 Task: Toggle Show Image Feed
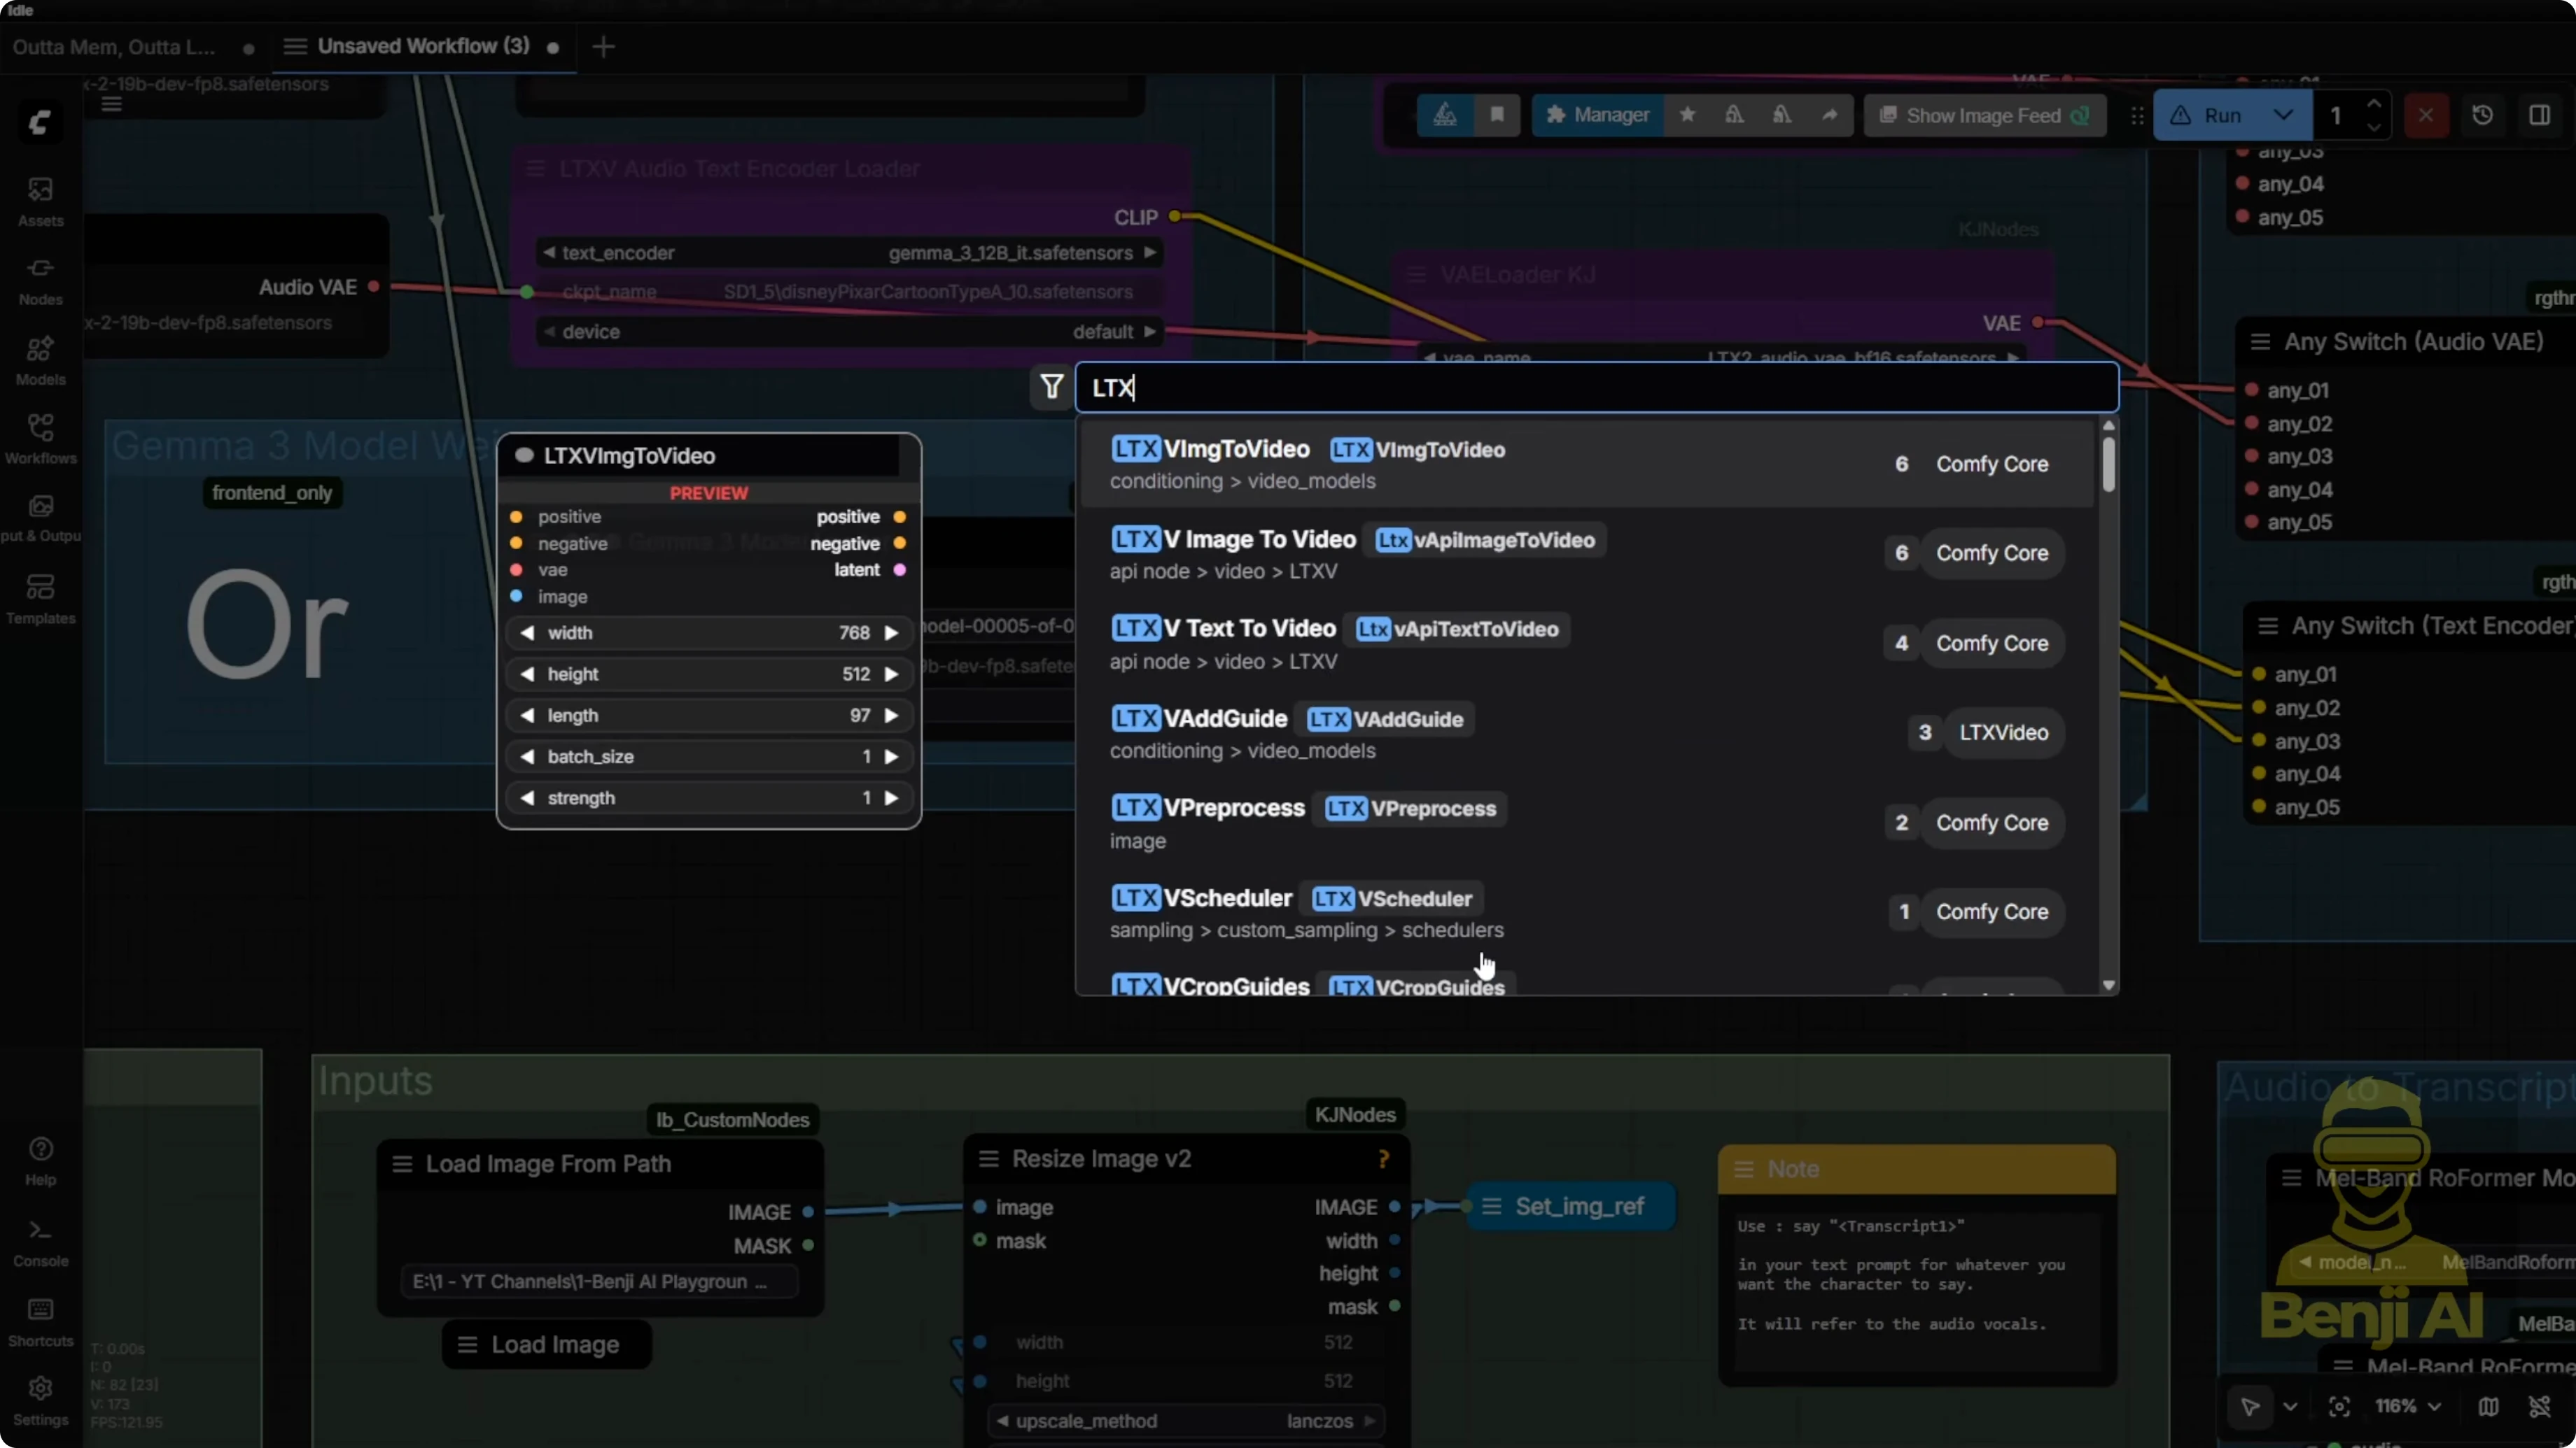pos(1985,115)
